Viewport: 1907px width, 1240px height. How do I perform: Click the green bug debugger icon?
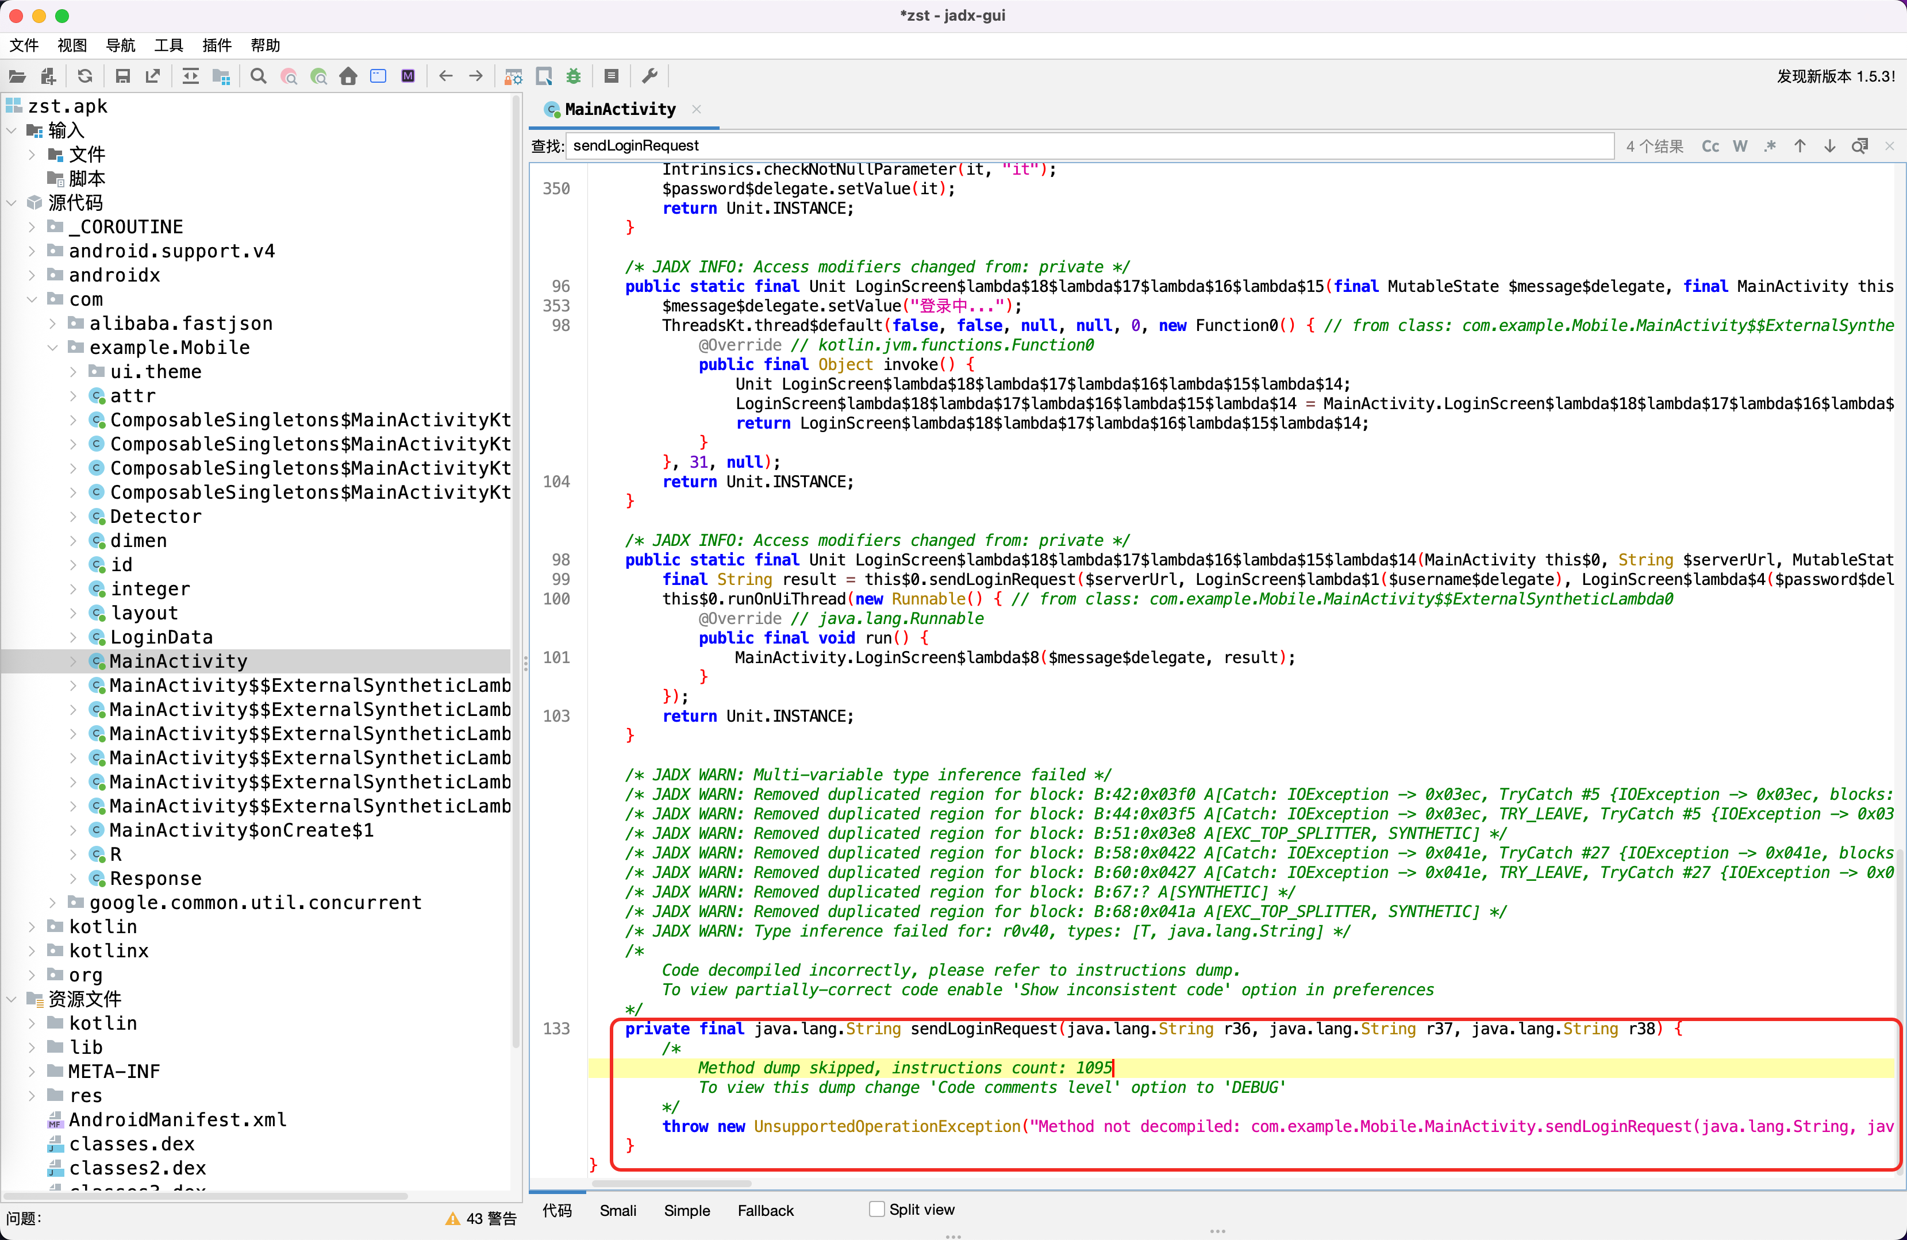pos(574,77)
